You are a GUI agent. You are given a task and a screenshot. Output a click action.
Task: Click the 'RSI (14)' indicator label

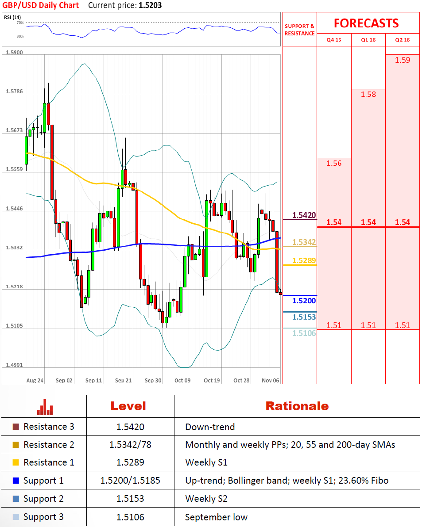click(12, 17)
